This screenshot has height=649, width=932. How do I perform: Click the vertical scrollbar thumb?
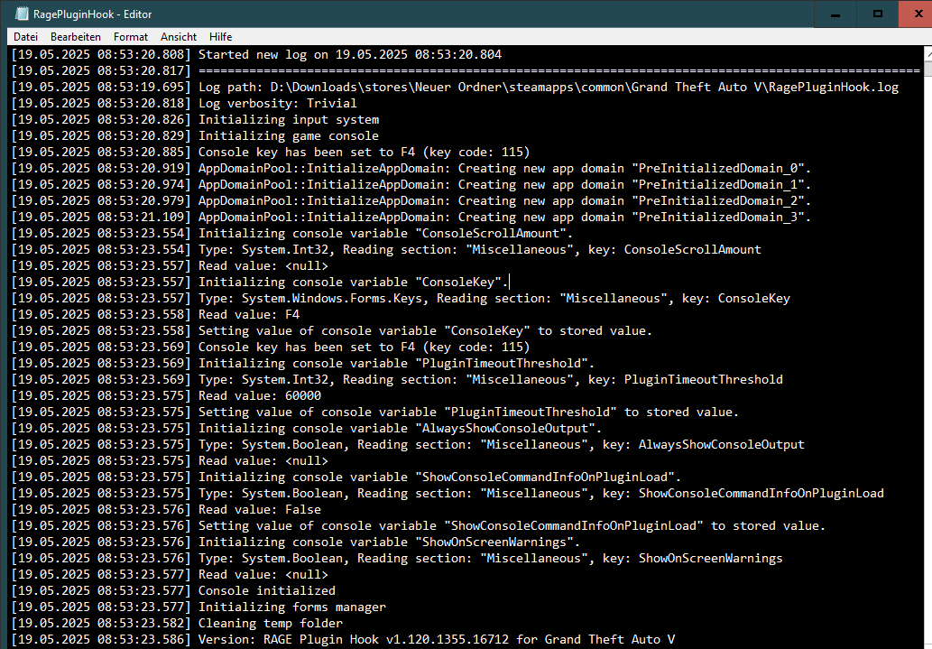[927, 69]
